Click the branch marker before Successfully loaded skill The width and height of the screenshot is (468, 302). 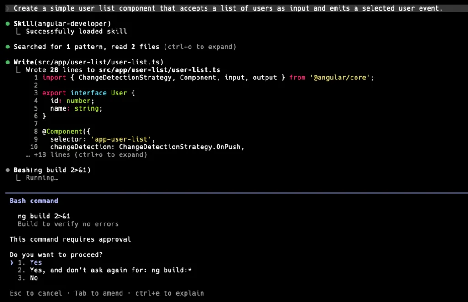[18, 32]
